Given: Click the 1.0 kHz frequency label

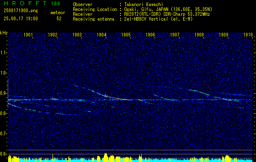Looking at the screenshot, I should [3, 73].
